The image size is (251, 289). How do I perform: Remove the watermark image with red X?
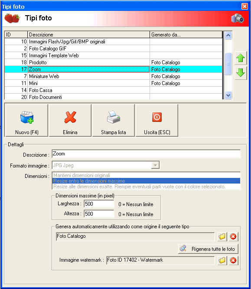click(x=233, y=260)
